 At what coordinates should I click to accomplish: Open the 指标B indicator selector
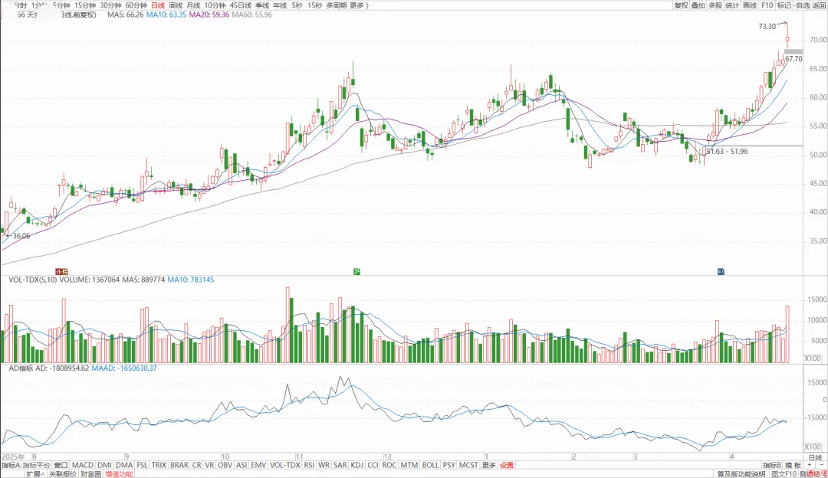click(771, 465)
